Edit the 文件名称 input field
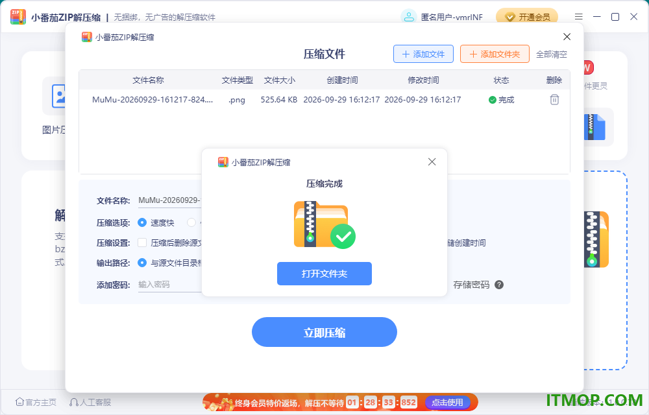Screen dimensions: 649x415 tap(169, 200)
